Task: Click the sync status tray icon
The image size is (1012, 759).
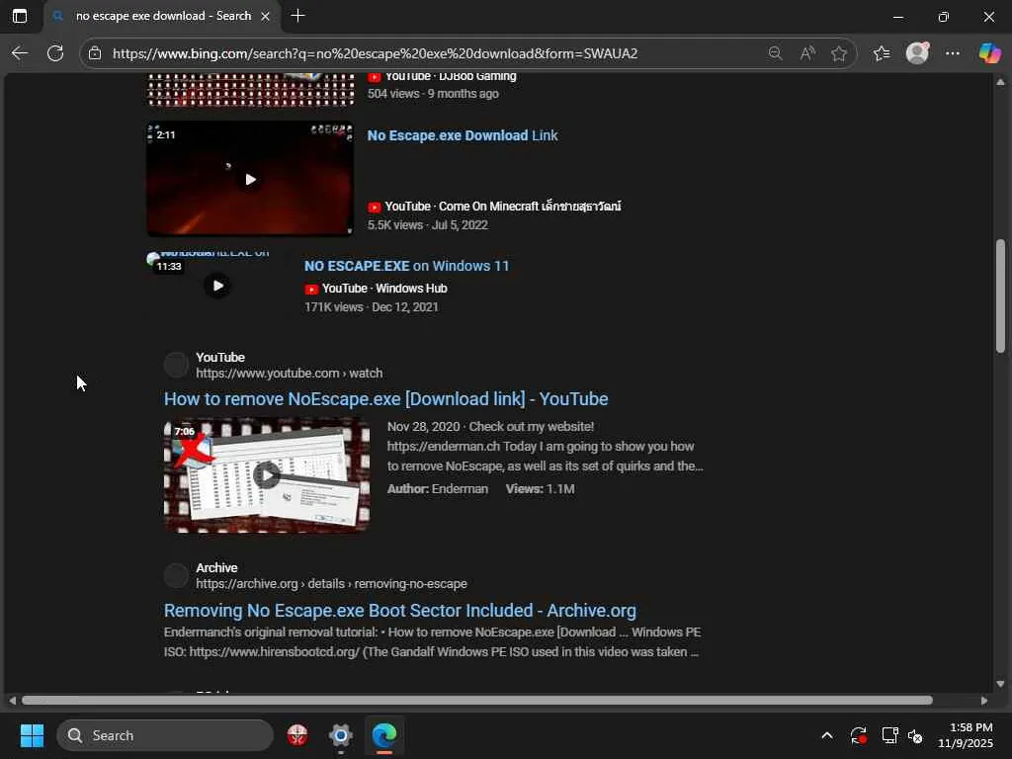Action: [x=859, y=735]
